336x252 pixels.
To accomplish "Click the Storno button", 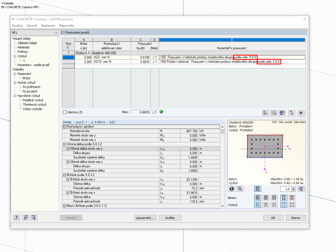I will (296, 218).
